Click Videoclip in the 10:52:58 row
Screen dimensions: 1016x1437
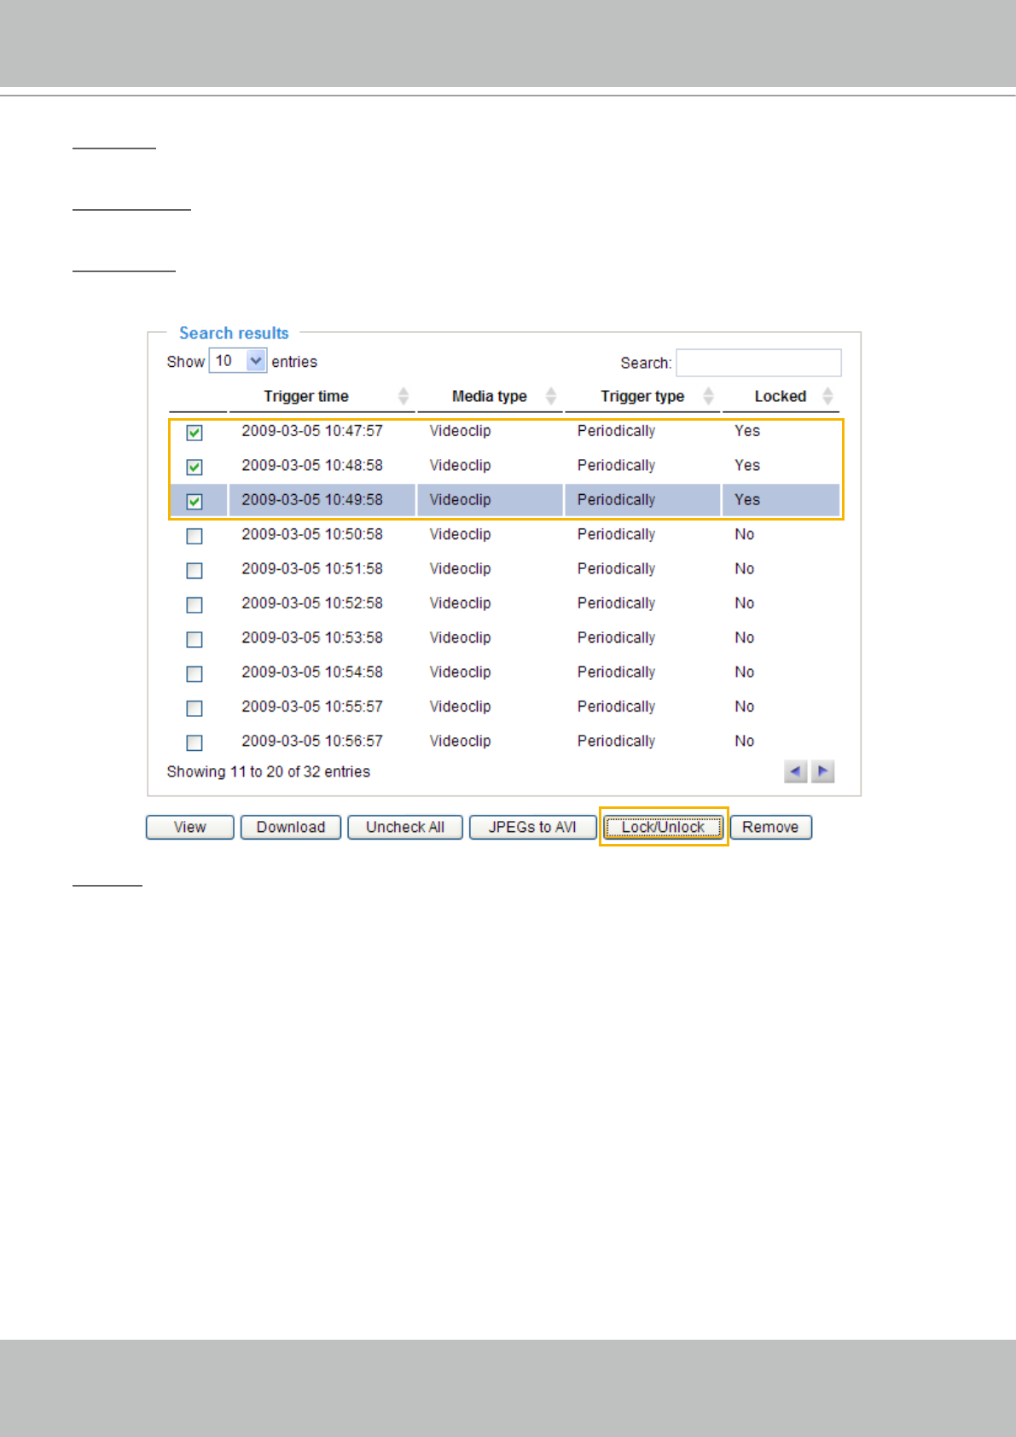tap(461, 603)
